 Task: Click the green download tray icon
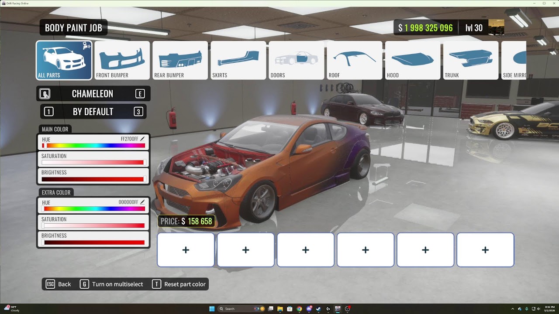(x=527, y=309)
